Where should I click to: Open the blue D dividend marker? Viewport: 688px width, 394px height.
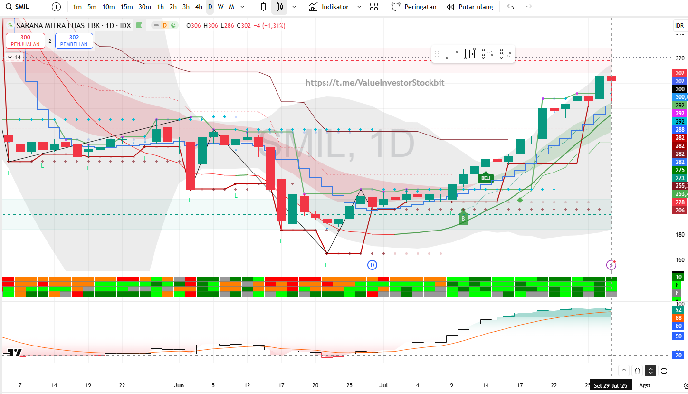click(373, 265)
